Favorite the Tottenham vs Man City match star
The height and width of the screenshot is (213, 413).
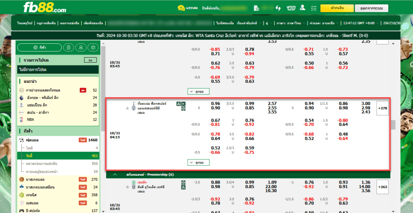(x=127, y=109)
